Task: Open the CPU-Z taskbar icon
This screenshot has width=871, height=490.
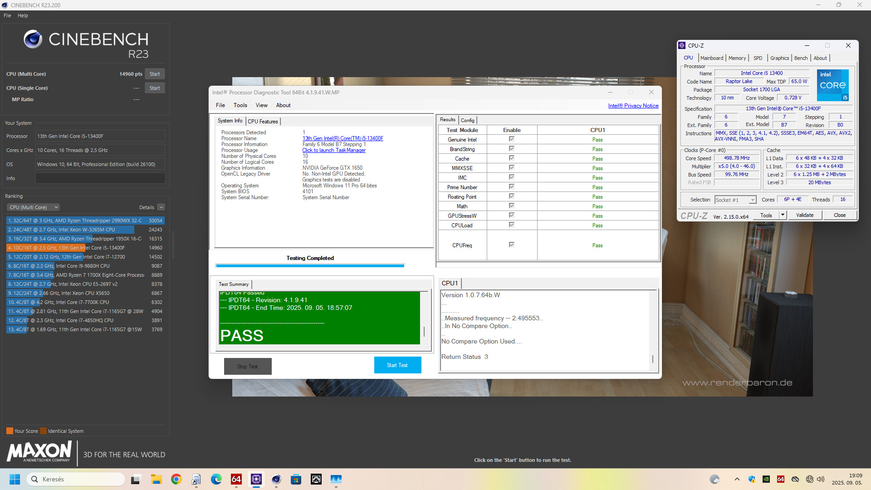Action: click(x=256, y=479)
